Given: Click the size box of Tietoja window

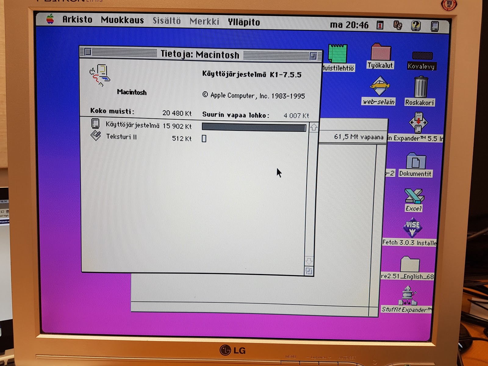Looking at the screenshot, I should click(x=309, y=271).
